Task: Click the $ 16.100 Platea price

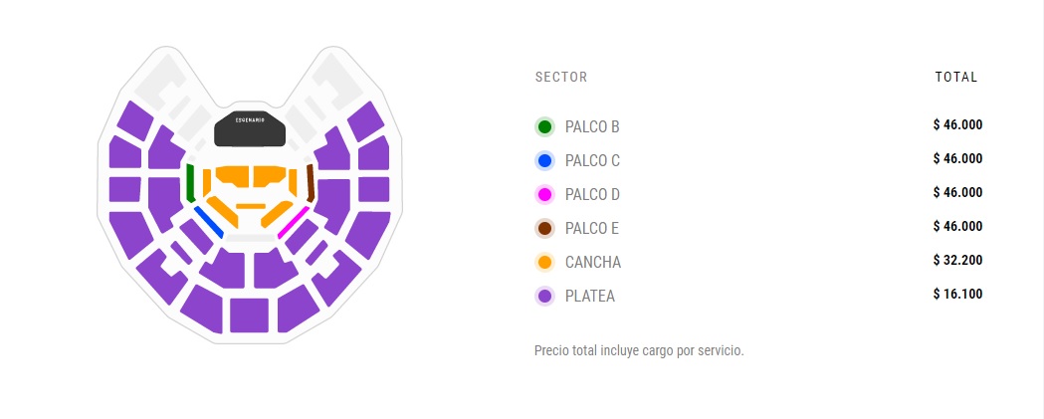Action: [x=957, y=294]
